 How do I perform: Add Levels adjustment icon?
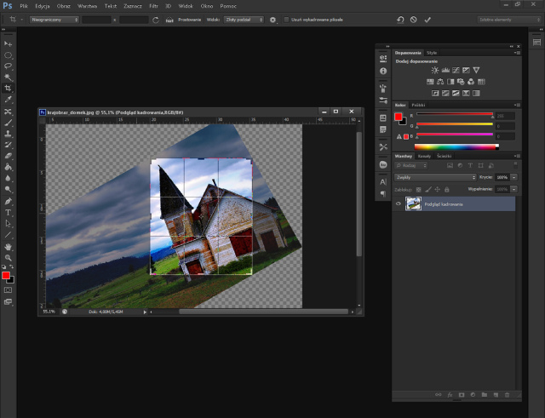point(445,70)
